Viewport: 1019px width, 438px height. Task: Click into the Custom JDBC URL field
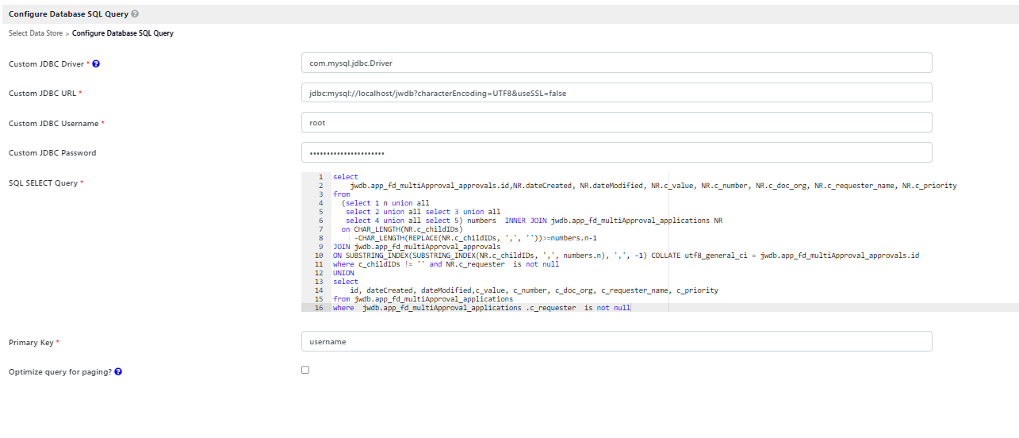(x=616, y=93)
